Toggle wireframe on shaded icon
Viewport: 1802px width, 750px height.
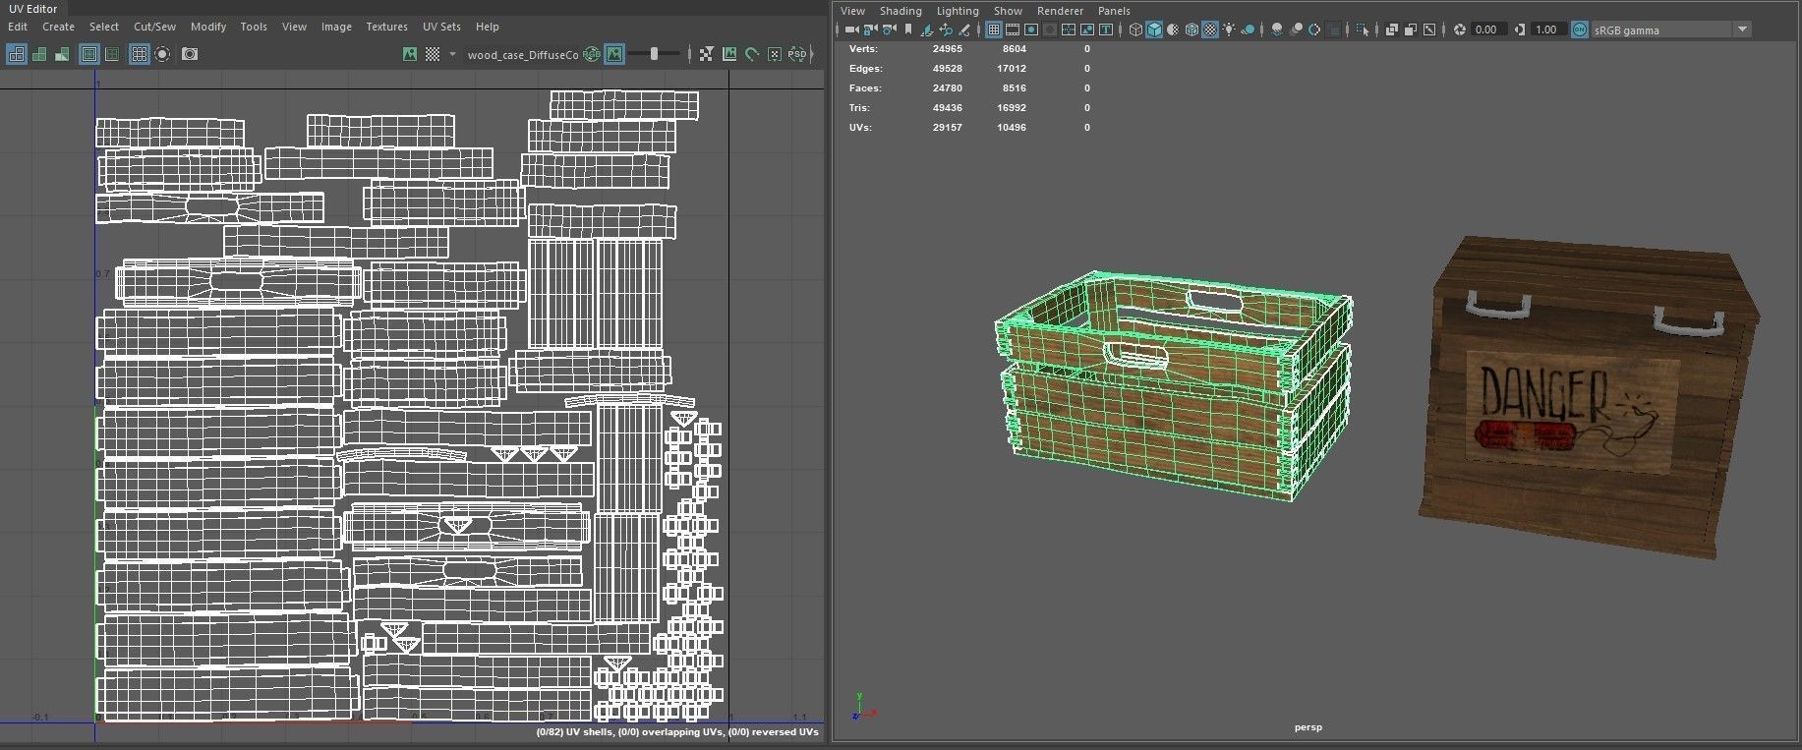(x=1192, y=29)
